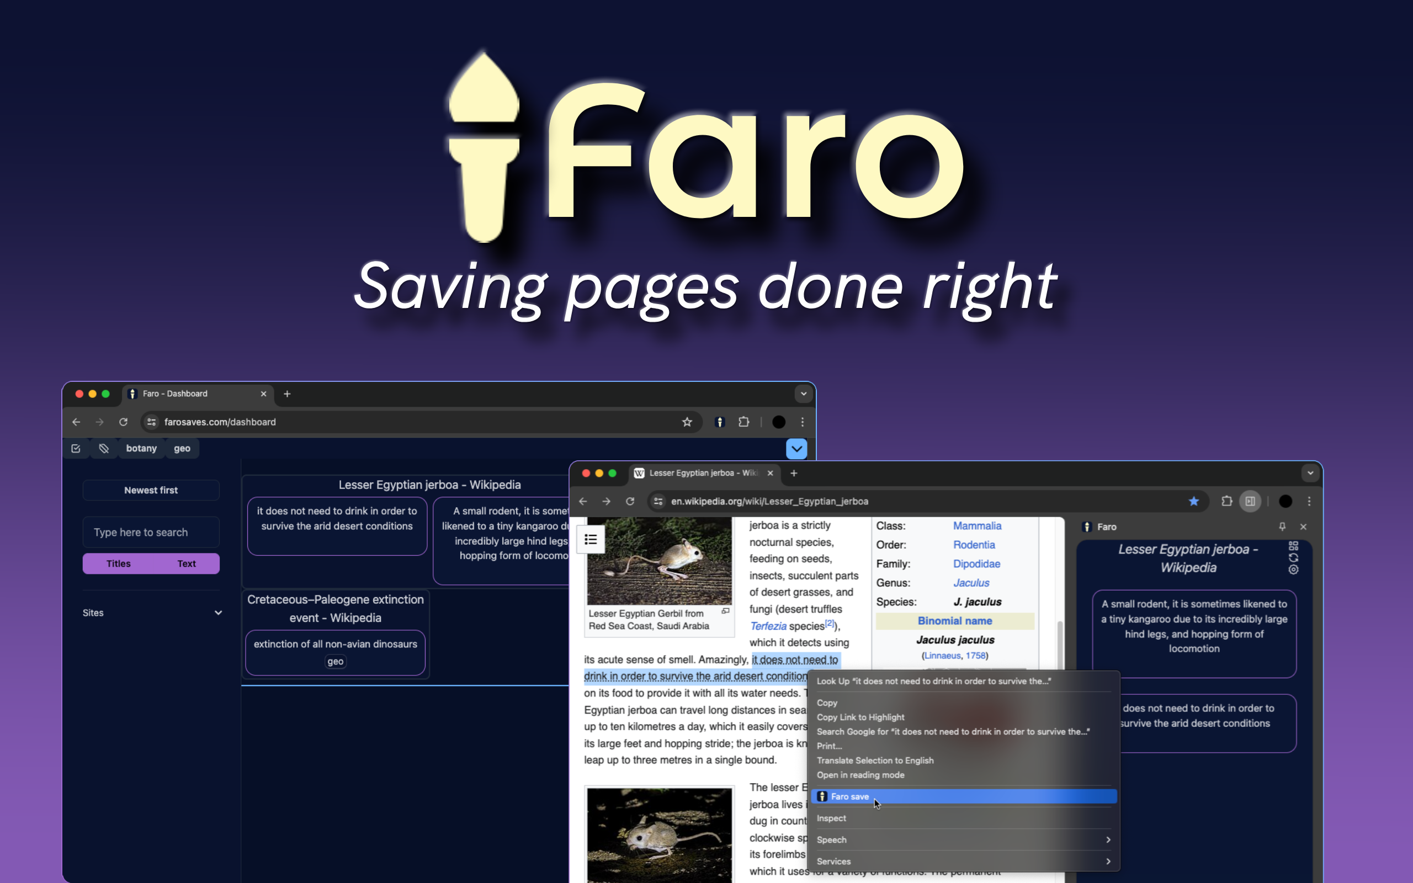Open Wikipedia table of contents icon

[x=591, y=539]
